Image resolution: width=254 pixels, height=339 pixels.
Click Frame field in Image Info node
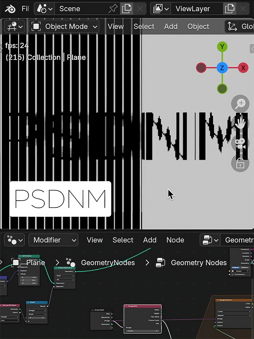click(143, 331)
